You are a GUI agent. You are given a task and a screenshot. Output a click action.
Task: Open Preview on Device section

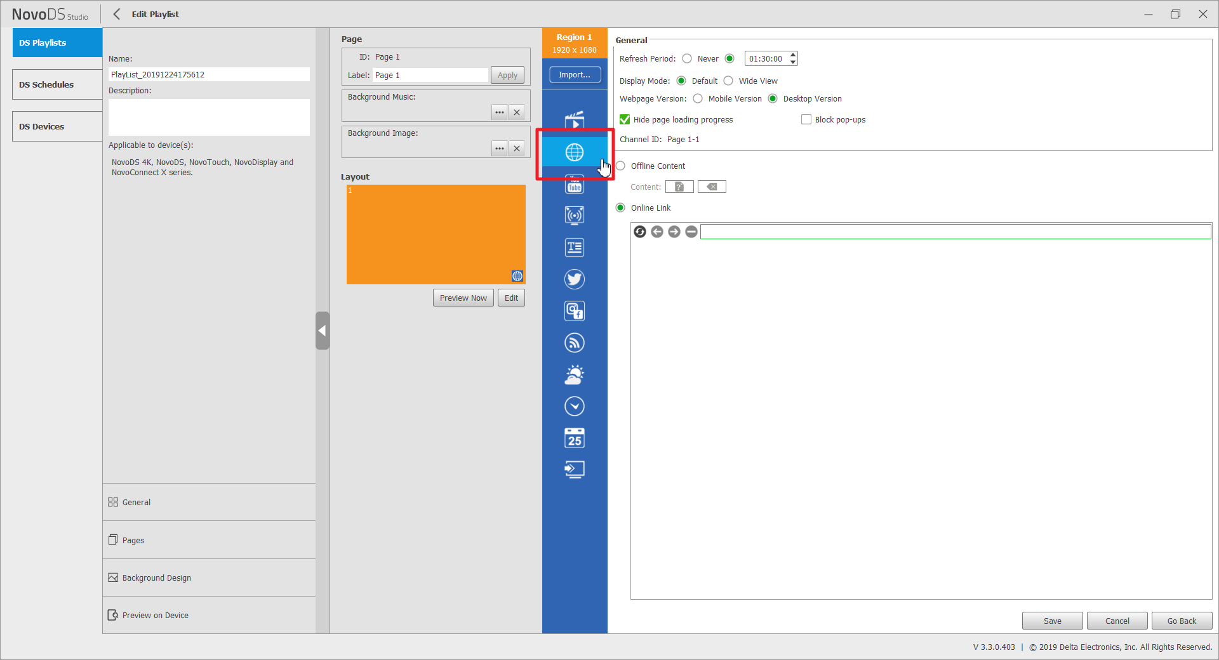pos(209,615)
